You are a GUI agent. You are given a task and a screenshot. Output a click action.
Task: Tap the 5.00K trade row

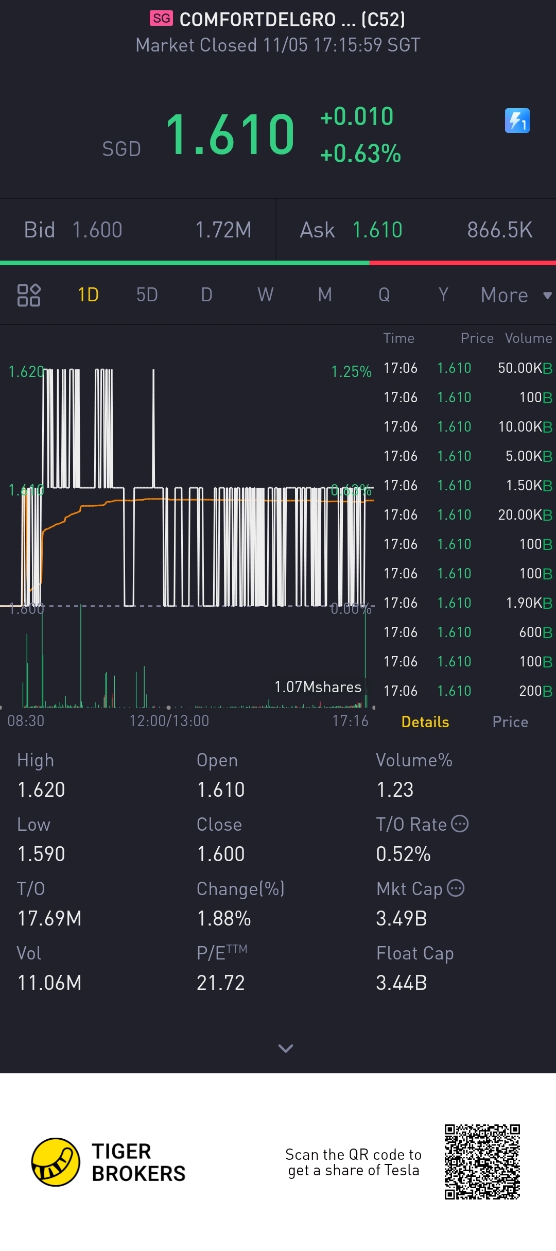468,456
